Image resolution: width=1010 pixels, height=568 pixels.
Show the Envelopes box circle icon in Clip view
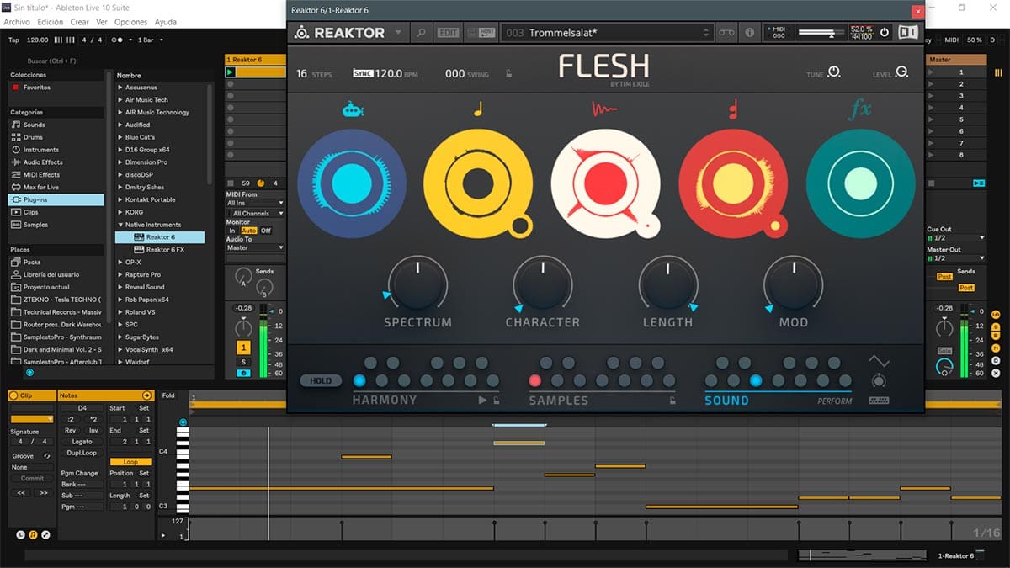(45, 534)
